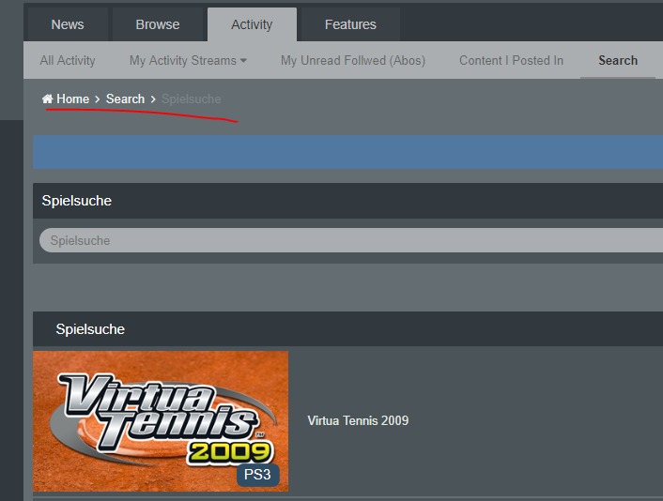This screenshot has height=501, width=663.
Task: Focus the Spielsuche search input field
Action: point(347,240)
